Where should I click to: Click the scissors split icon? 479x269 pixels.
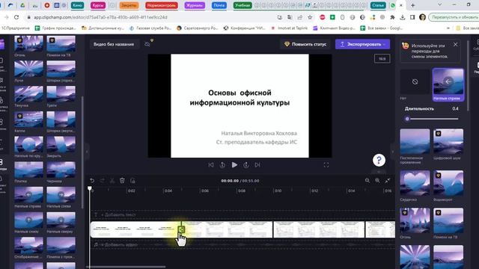[112, 181]
